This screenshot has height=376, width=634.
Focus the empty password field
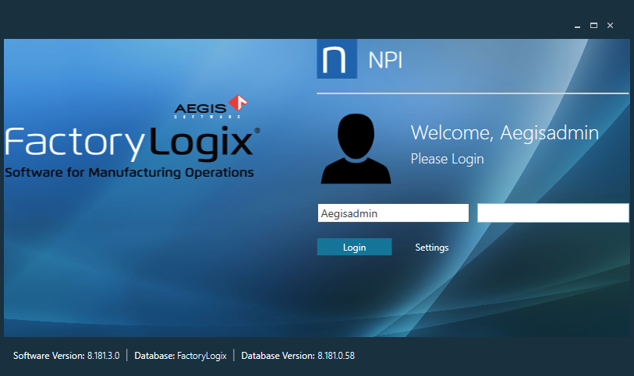[553, 213]
